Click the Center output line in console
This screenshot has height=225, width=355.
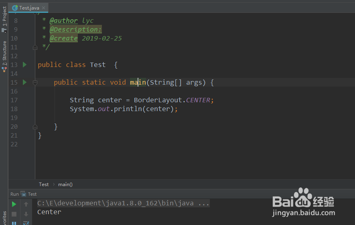point(49,212)
